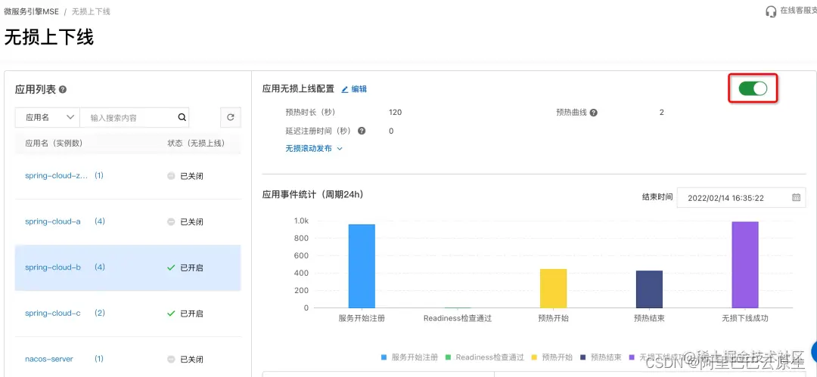This screenshot has width=817, height=377.
Task: Click the magnifier search icon
Action: (x=182, y=118)
